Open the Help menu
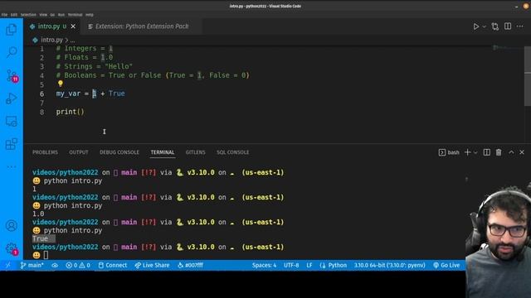The image size is (531, 298). click(x=90, y=15)
